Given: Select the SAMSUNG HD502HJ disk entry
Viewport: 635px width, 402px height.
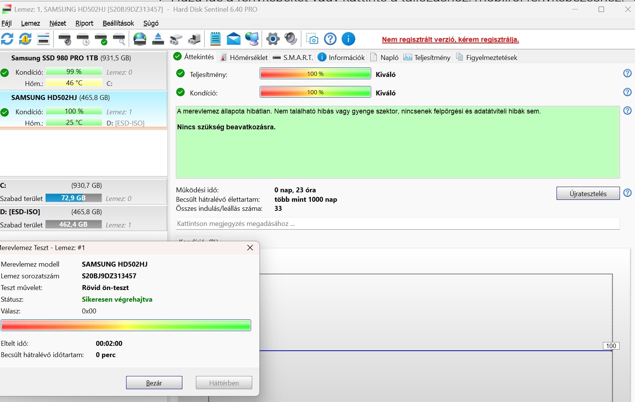Looking at the screenshot, I should tap(83, 110).
